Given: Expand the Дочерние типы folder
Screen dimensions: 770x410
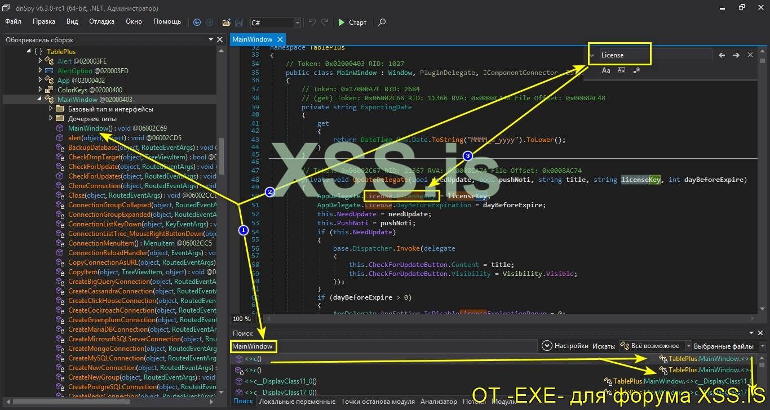Looking at the screenshot, I should (51, 118).
